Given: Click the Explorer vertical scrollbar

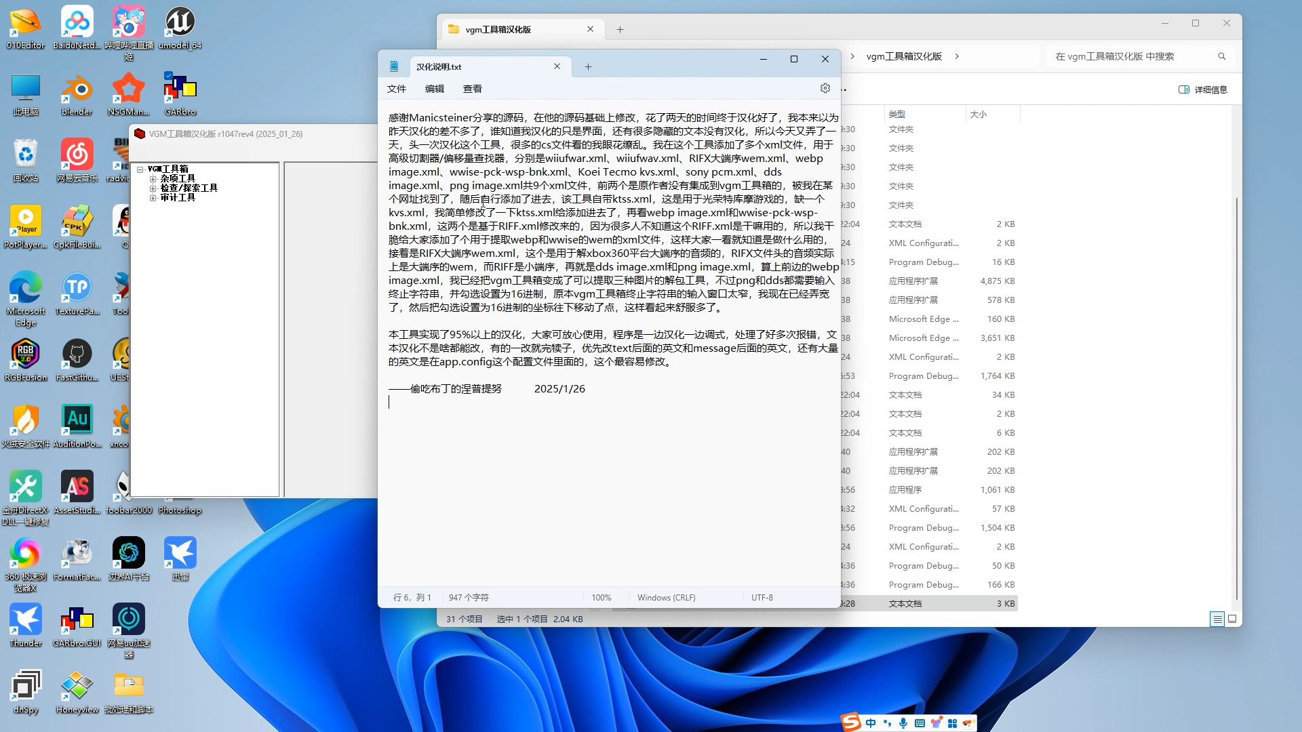Looking at the screenshot, I should pyautogui.click(x=1237, y=398).
